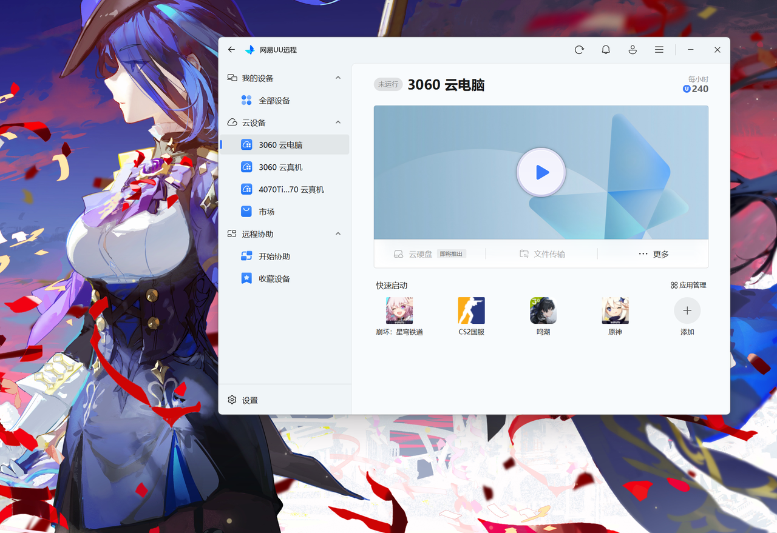Click the settings gear icon
Screen dimensions: 777x533
pos(232,400)
